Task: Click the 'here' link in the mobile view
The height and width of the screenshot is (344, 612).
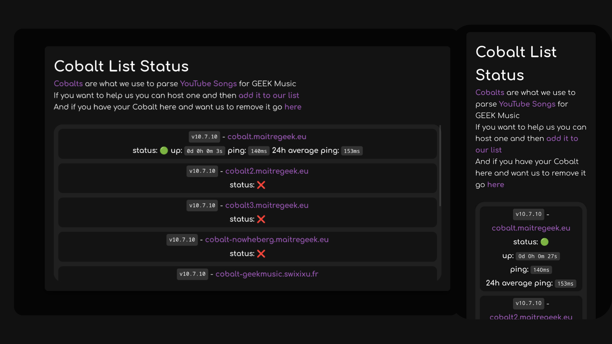Action: [496, 185]
